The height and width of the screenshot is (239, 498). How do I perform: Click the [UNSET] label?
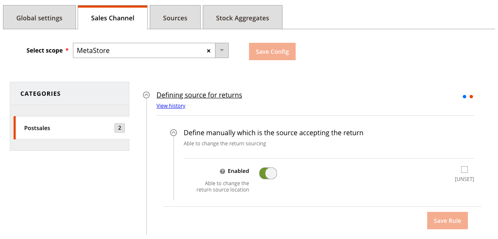tap(464, 179)
